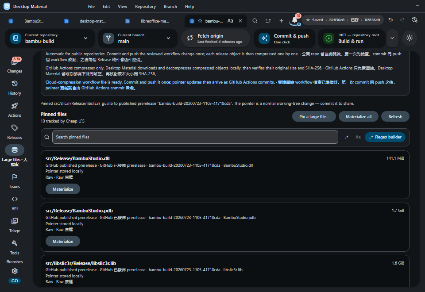The image size is (425, 292).
Task: Click the Pinned files heading
Action: pyautogui.click(x=54, y=114)
